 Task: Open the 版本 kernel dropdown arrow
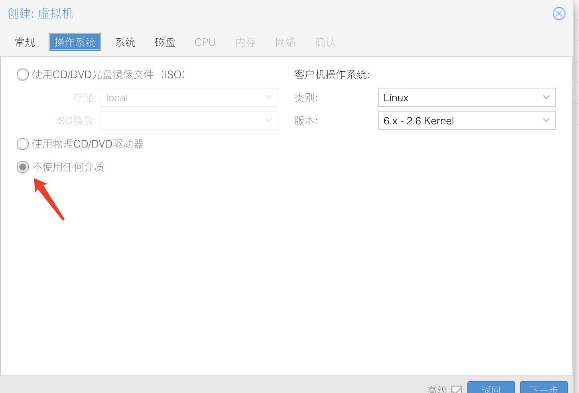point(546,120)
